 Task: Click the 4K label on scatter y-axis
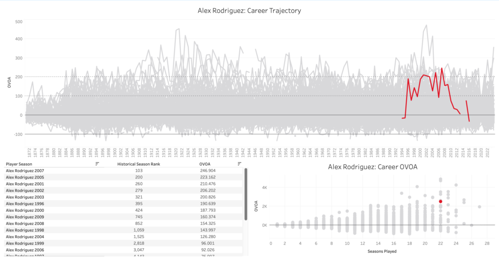[x=265, y=187]
